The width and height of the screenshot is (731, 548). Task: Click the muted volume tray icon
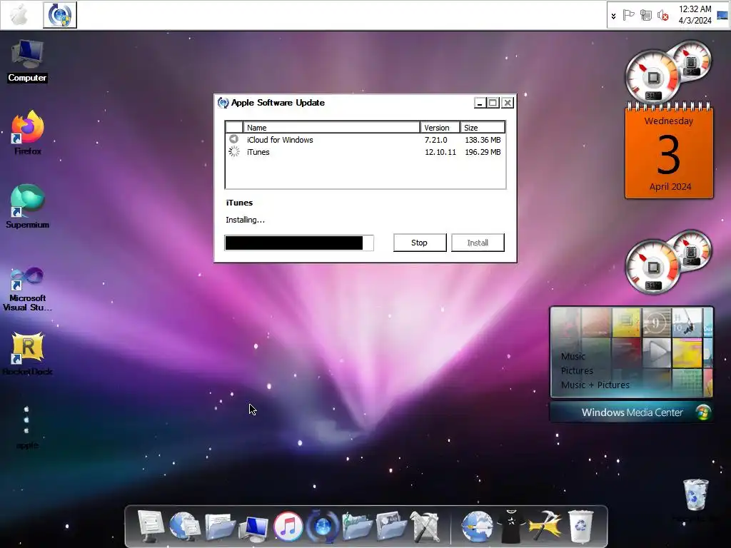point(663,16)
